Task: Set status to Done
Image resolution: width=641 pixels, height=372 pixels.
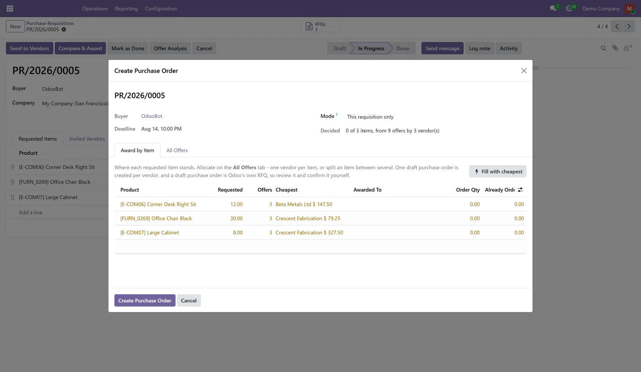Action: [402, 48]
